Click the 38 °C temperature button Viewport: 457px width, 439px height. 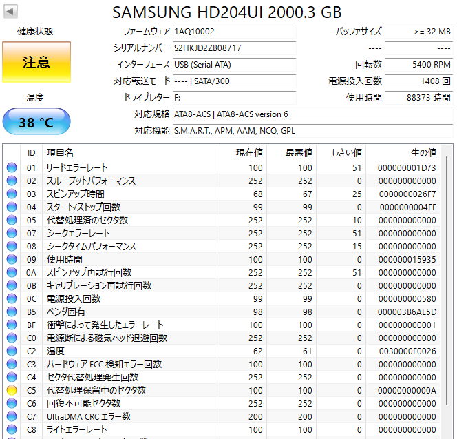point(36,122)
